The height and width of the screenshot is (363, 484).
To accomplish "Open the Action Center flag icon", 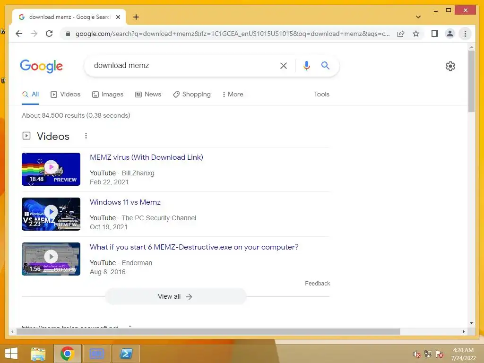I will point(440,354).
